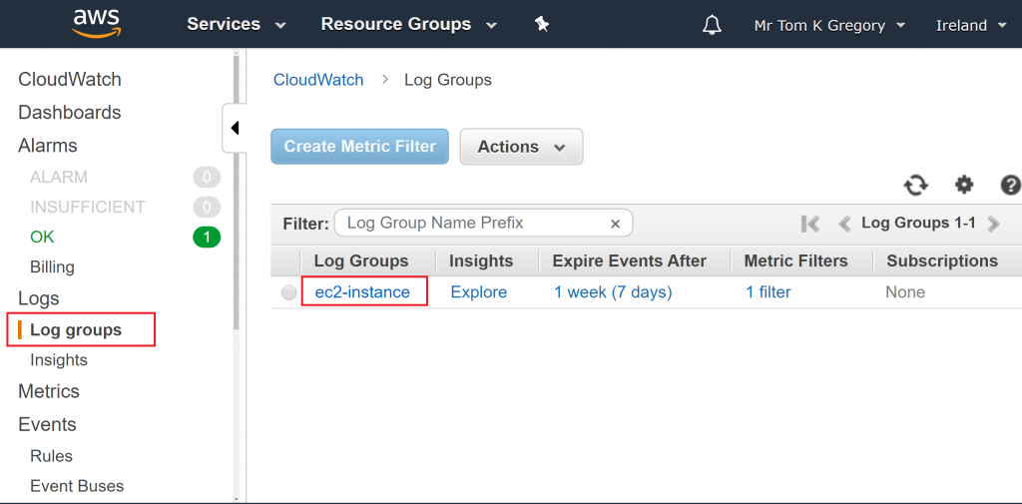Refresh the log groups list
Image resolution: width=1022 pixels, height=504 pixels.
coord(915,185)
